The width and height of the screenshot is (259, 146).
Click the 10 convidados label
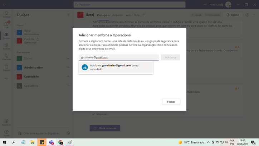(212, 15)
